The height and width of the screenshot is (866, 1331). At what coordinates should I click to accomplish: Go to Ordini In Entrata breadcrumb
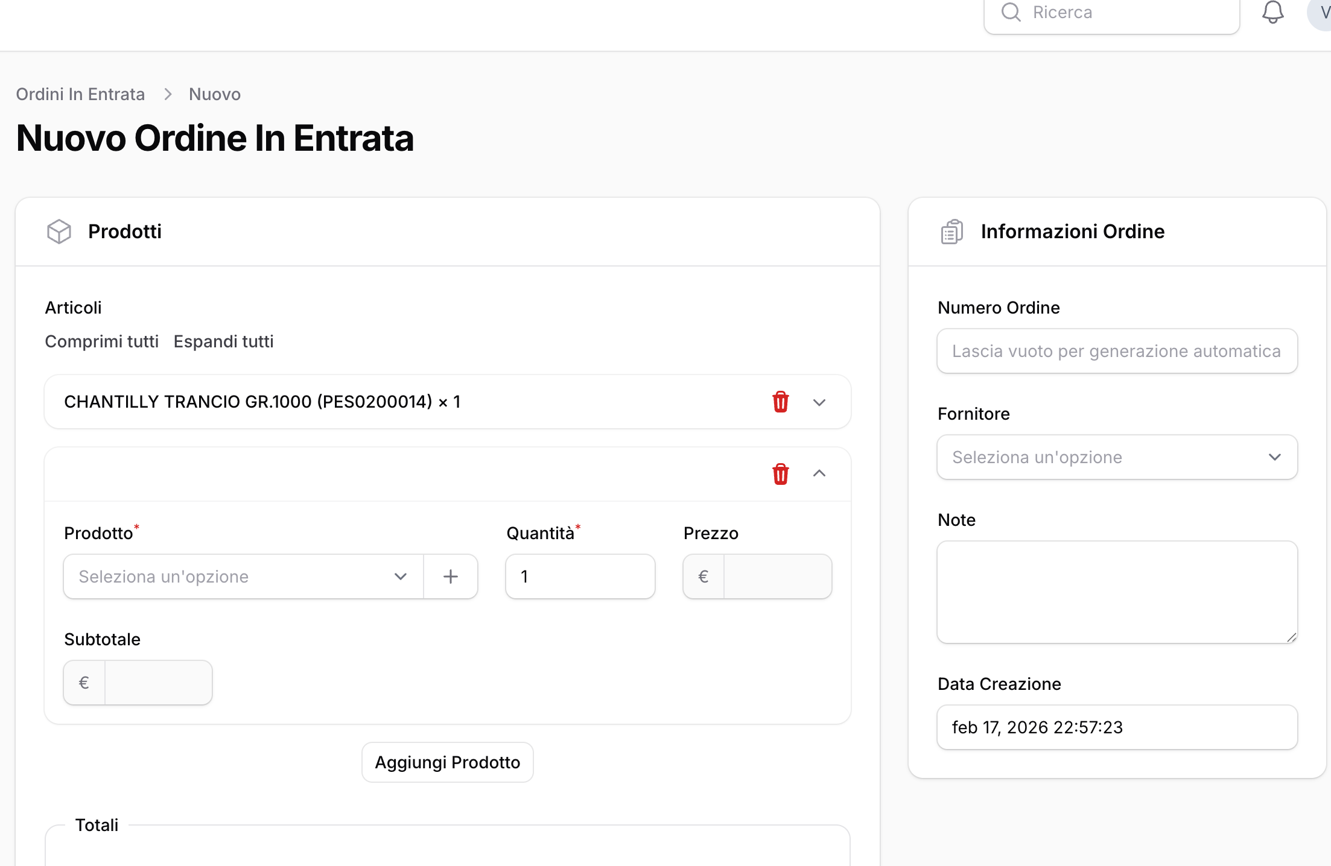[80, 94]
